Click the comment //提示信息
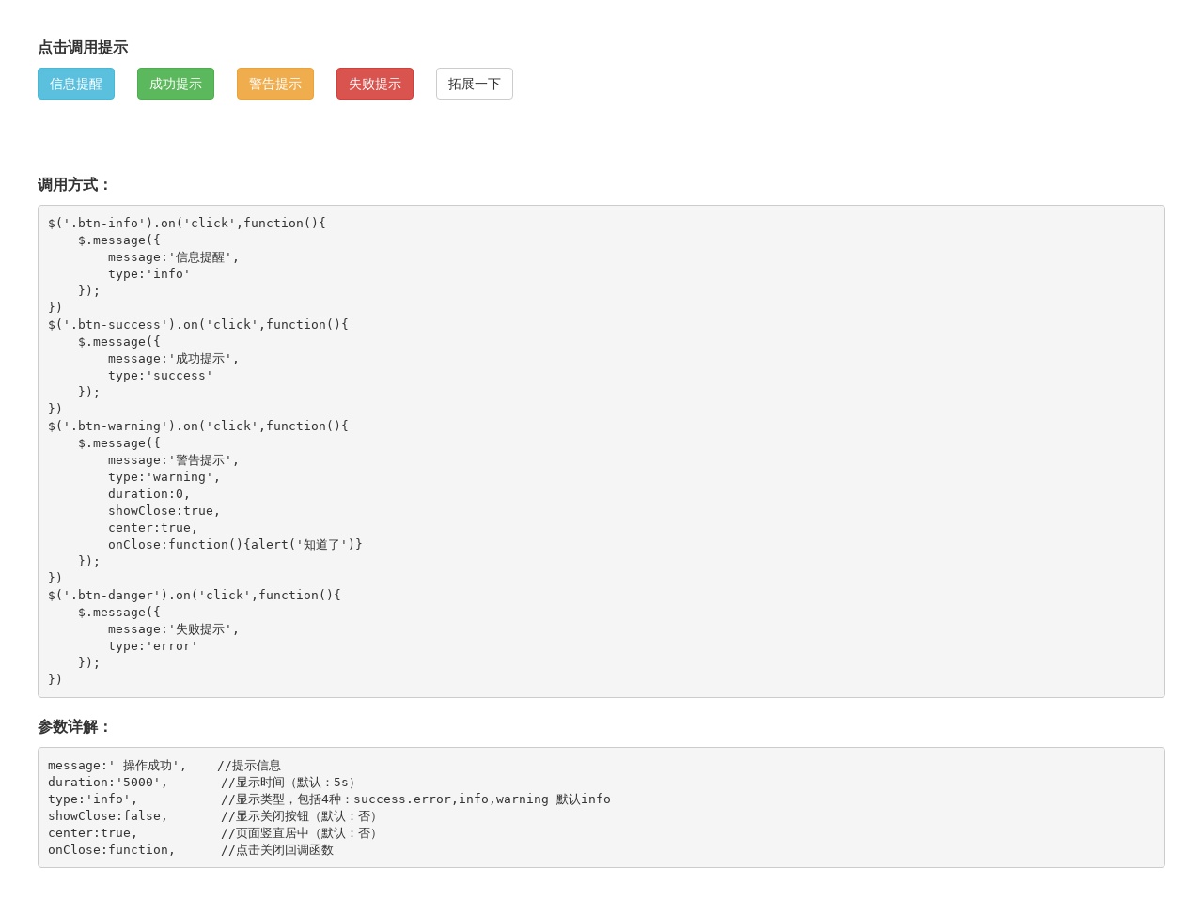1203x915 pixels. coord(249,766)
